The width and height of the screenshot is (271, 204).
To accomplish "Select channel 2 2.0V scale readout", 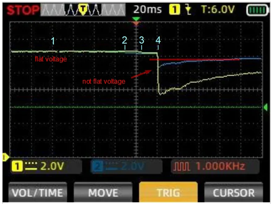I will pos(132,166).
